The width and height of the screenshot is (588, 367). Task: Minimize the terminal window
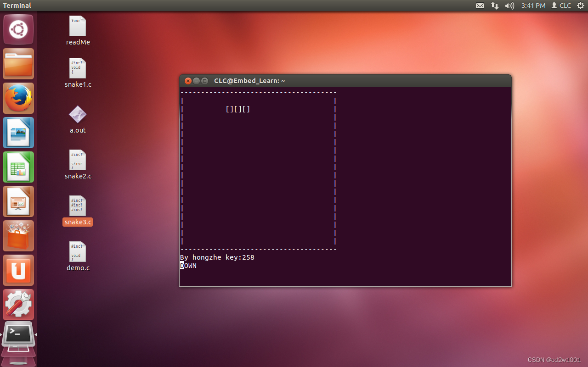tap(196, 81)
